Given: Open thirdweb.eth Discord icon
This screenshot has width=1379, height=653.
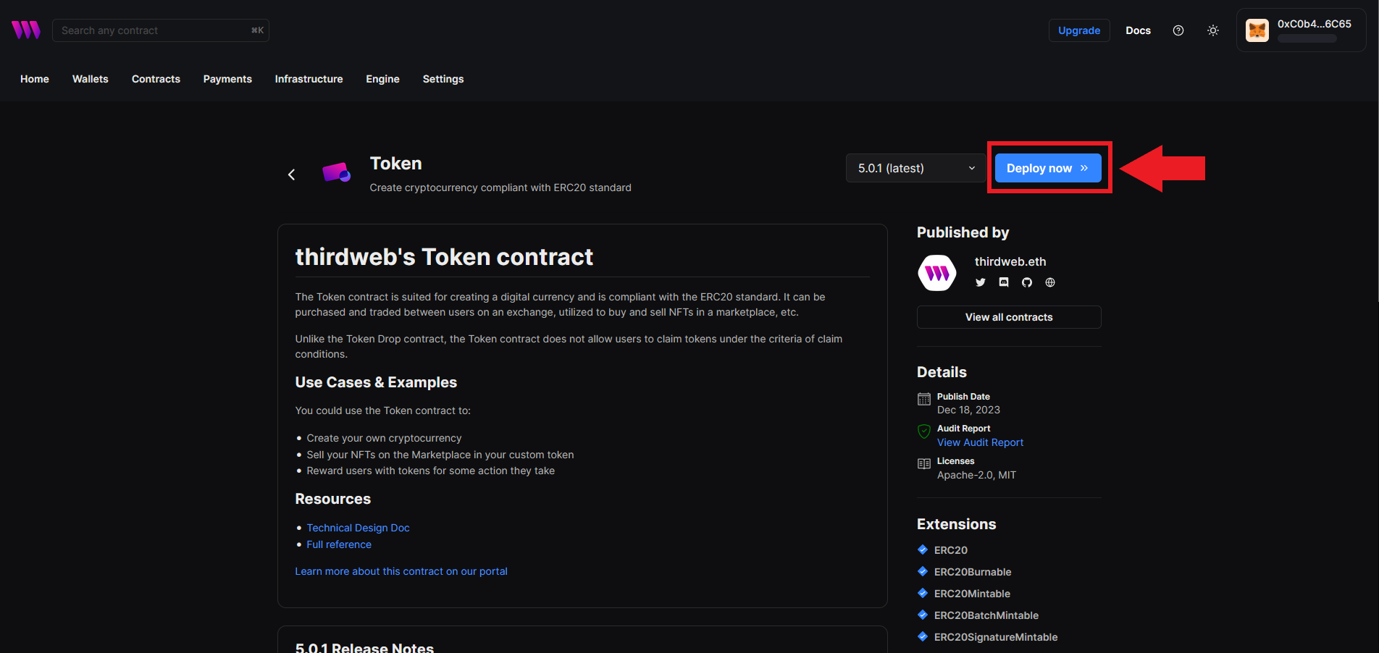Looking at the screenshot, I should [x=1004, y=282].
